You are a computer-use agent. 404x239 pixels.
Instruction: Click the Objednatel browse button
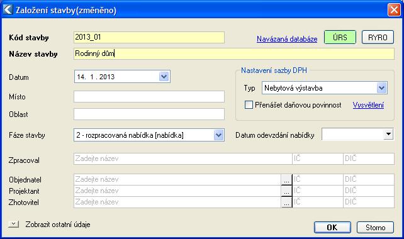(286, 179)
